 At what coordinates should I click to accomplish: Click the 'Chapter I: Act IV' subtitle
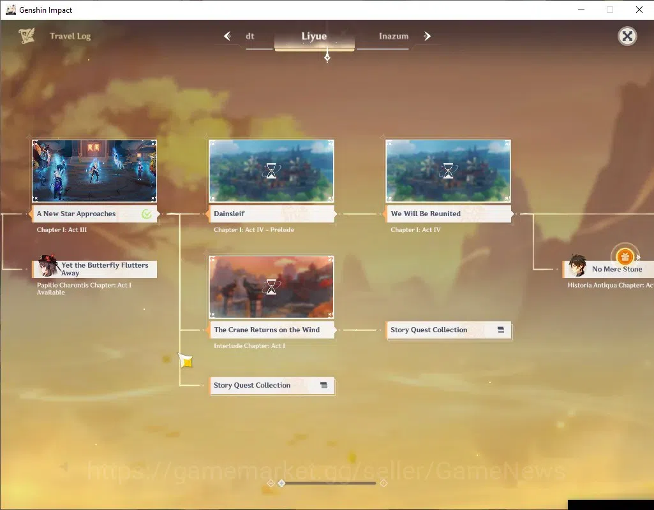click(415, 229)
